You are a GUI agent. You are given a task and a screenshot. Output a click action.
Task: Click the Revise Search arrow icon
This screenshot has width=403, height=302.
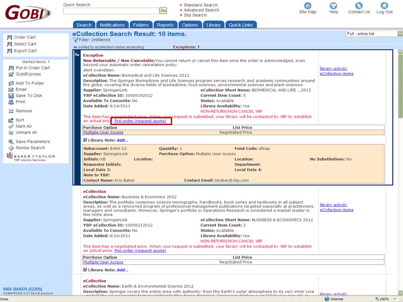point(11,148)
